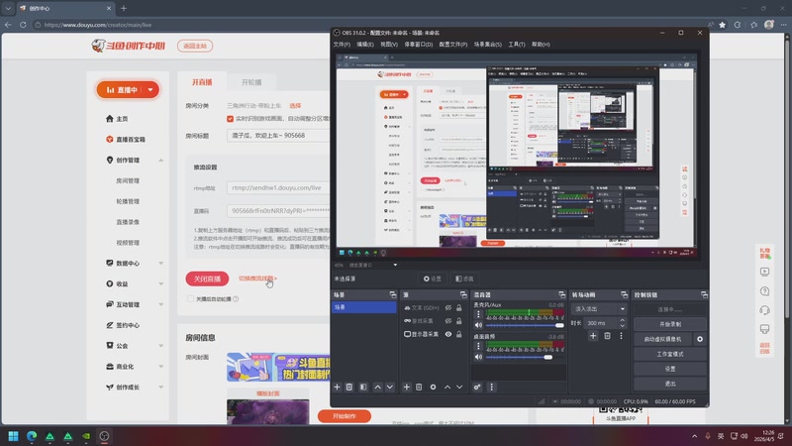Move source down in Sources panel
The image size is (792, 446).
(459, 388)
